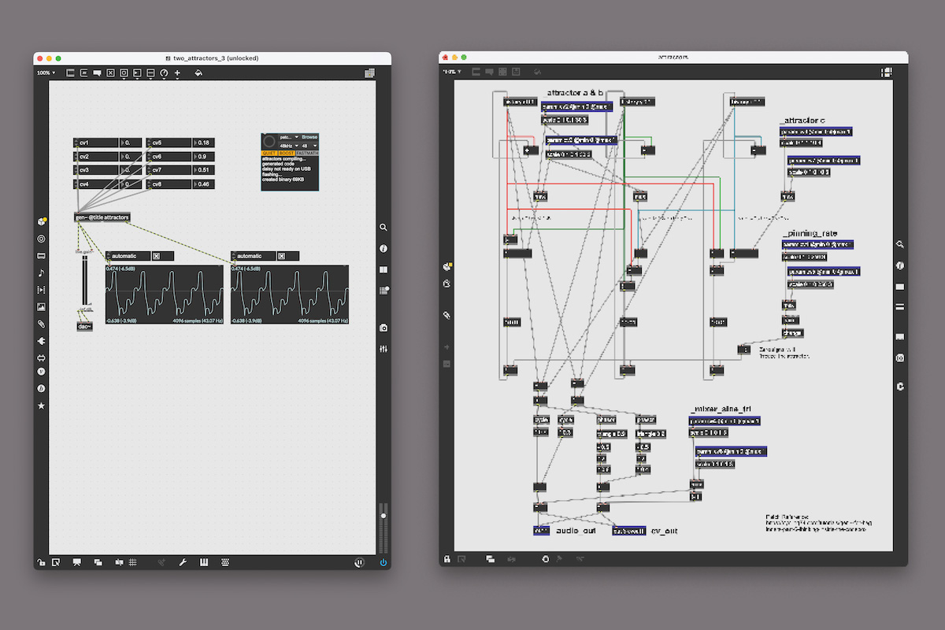Click the search magnifier in right sidebar

click(x=384, y=228)
